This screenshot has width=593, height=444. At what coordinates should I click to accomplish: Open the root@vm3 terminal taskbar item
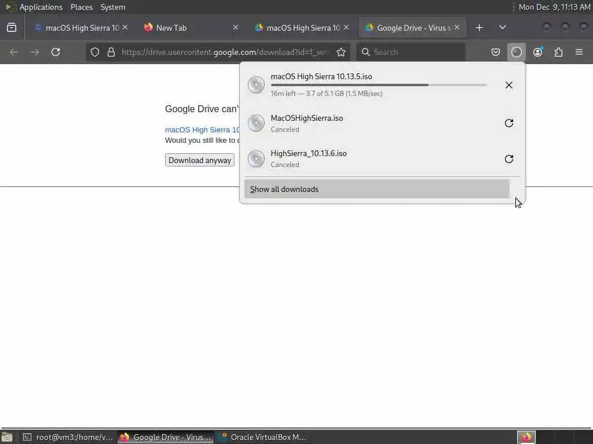[68, 437]
